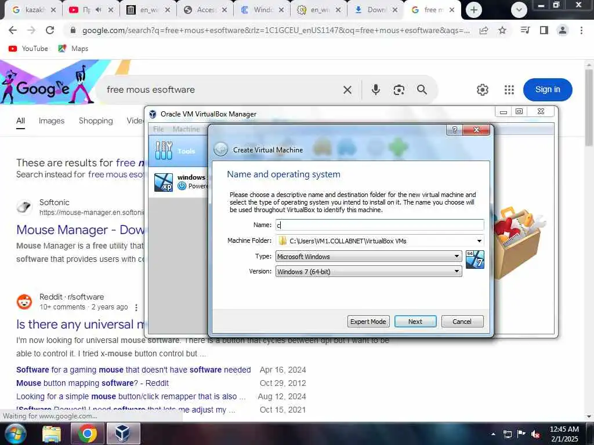Screen dimensions: 594x445
Task: Cancel the Create Virtual Machine wizard
Action: pyautogui.click(x=462, y=321)
